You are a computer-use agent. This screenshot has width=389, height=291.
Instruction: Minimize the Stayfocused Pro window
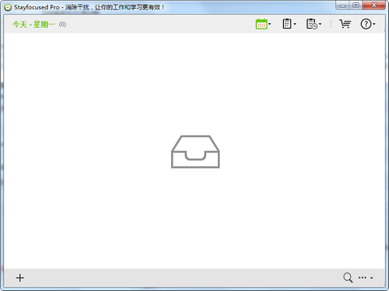(343, 5)
